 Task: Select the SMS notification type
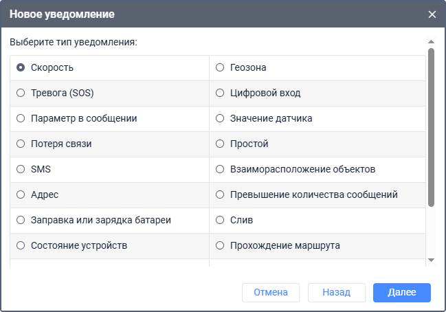[x=21, y=169]
